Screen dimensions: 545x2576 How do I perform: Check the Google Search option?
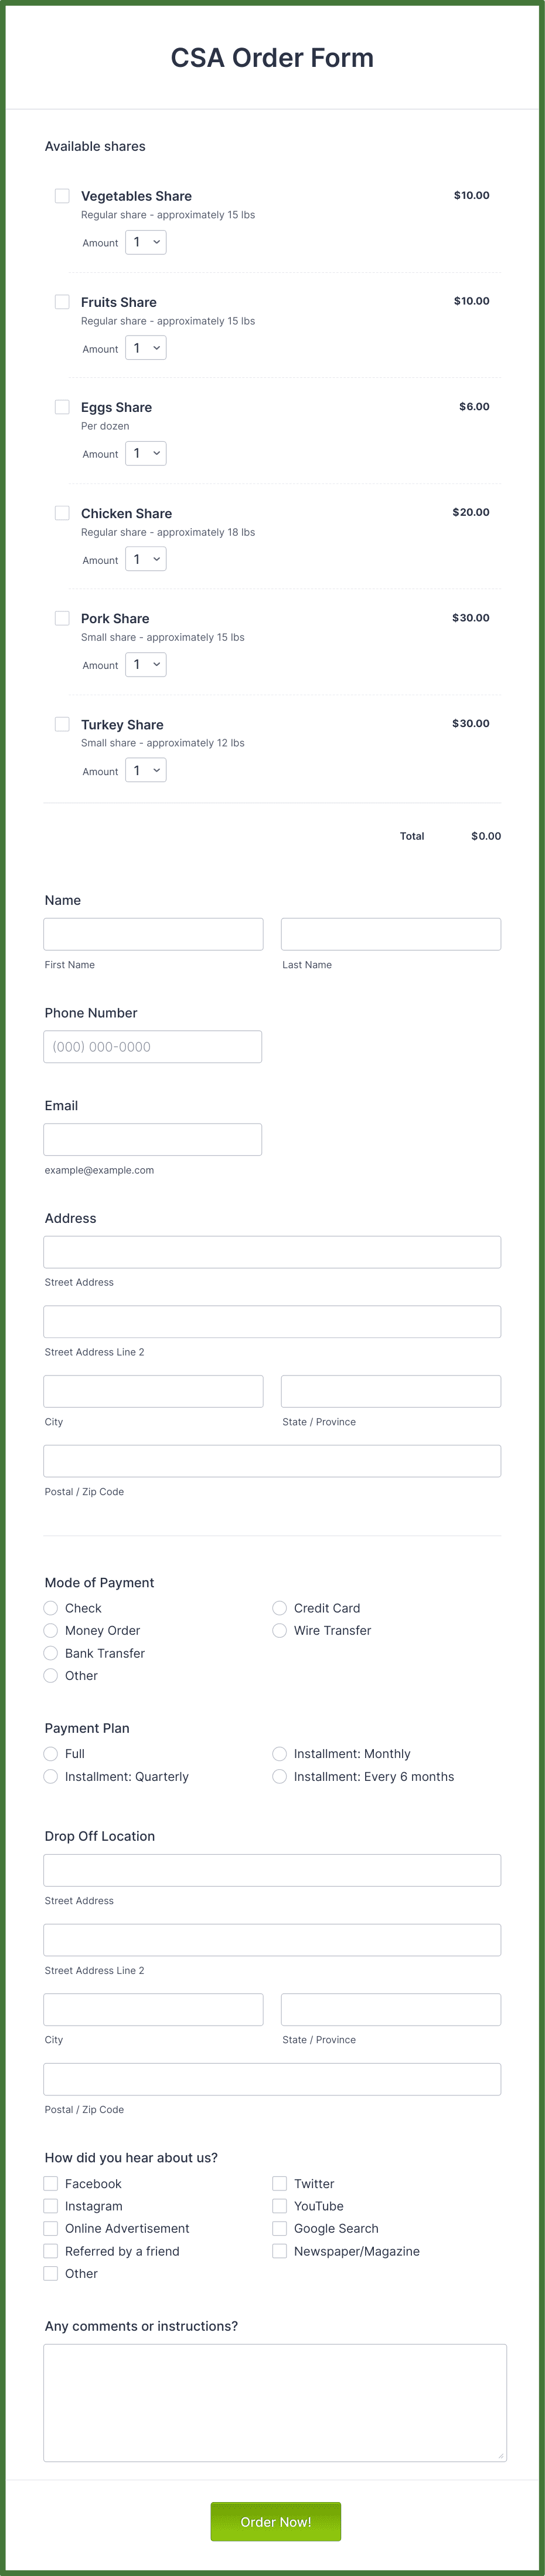(280, 2229)
